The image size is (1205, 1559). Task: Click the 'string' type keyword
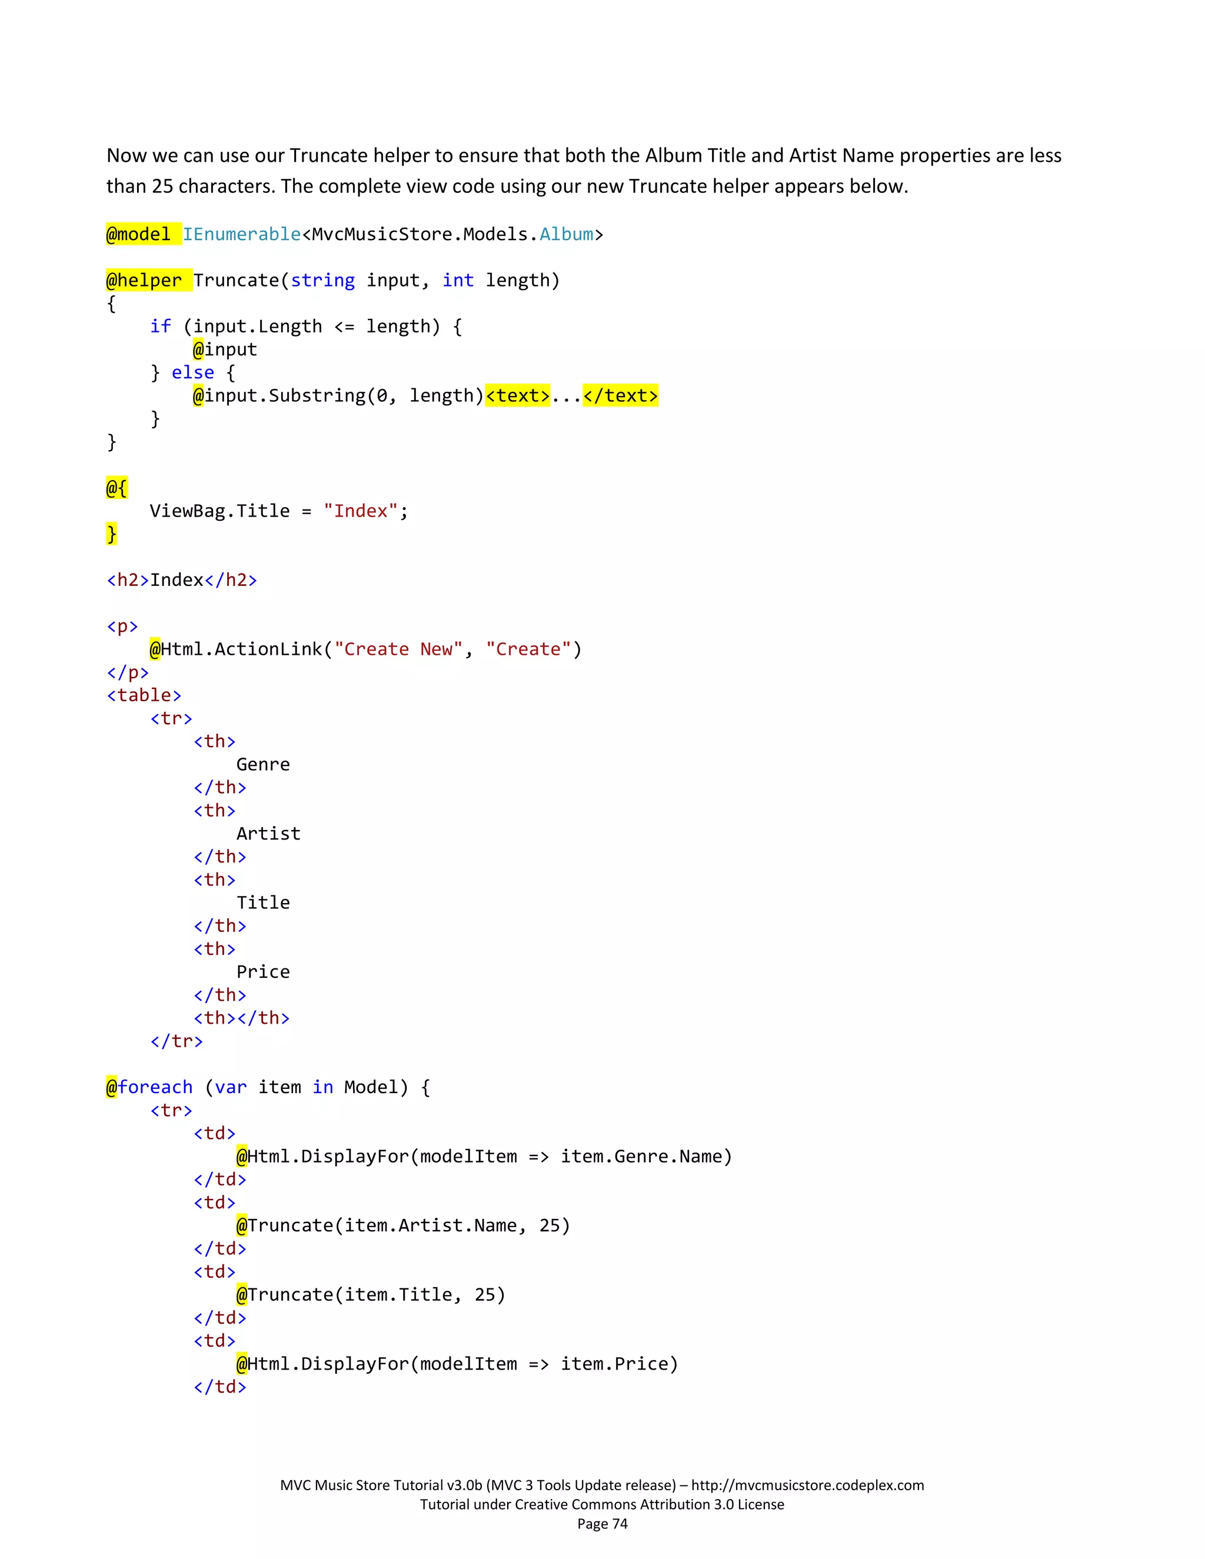tap(322, 281)
